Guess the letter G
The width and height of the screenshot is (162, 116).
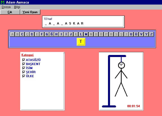pyautogui.click(x=47, y=34)
